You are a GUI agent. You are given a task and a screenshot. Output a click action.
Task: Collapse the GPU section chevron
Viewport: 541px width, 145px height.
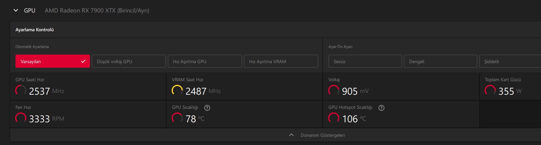(x=15, y=11)
